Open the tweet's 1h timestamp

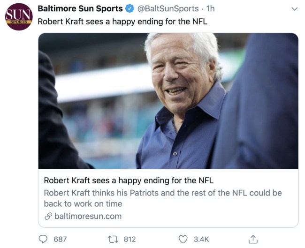[x=211, y=9]
